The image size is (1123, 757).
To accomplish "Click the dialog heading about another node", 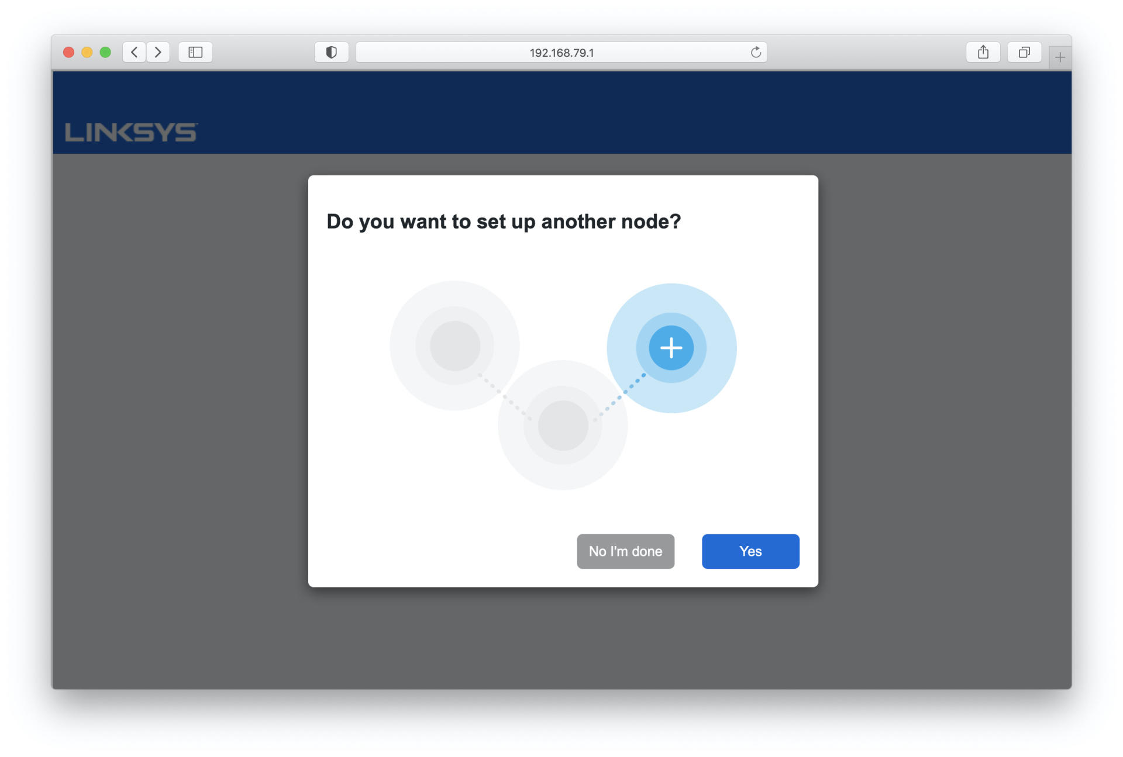I will click(x=504, y=222).
